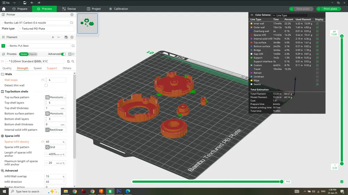
Task: Switch to the Prepare tab
Action: (20, 9)
